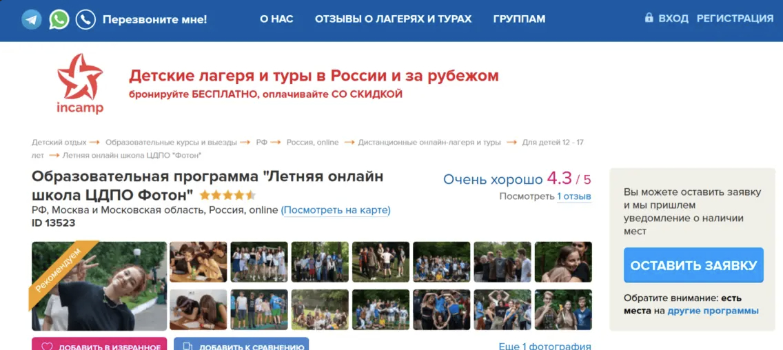Open ОТЗЫВЫ О ЛАГЕРЯХ И ТУРАХ menu

[393, 19]
